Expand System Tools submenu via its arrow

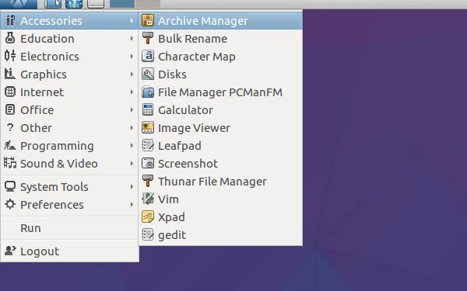(132, 186)
